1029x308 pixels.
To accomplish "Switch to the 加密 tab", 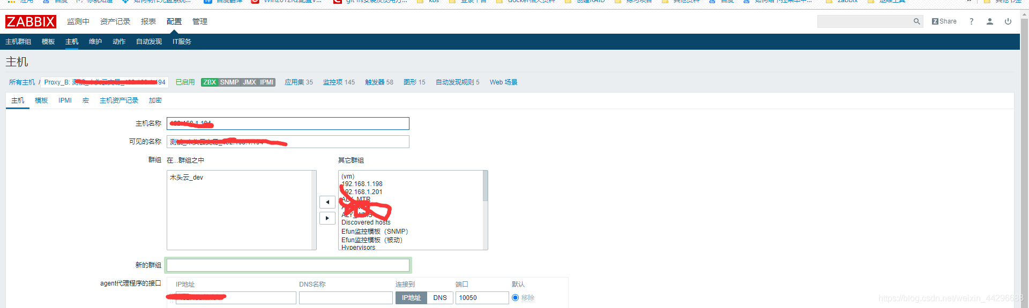I will [155, 101].
